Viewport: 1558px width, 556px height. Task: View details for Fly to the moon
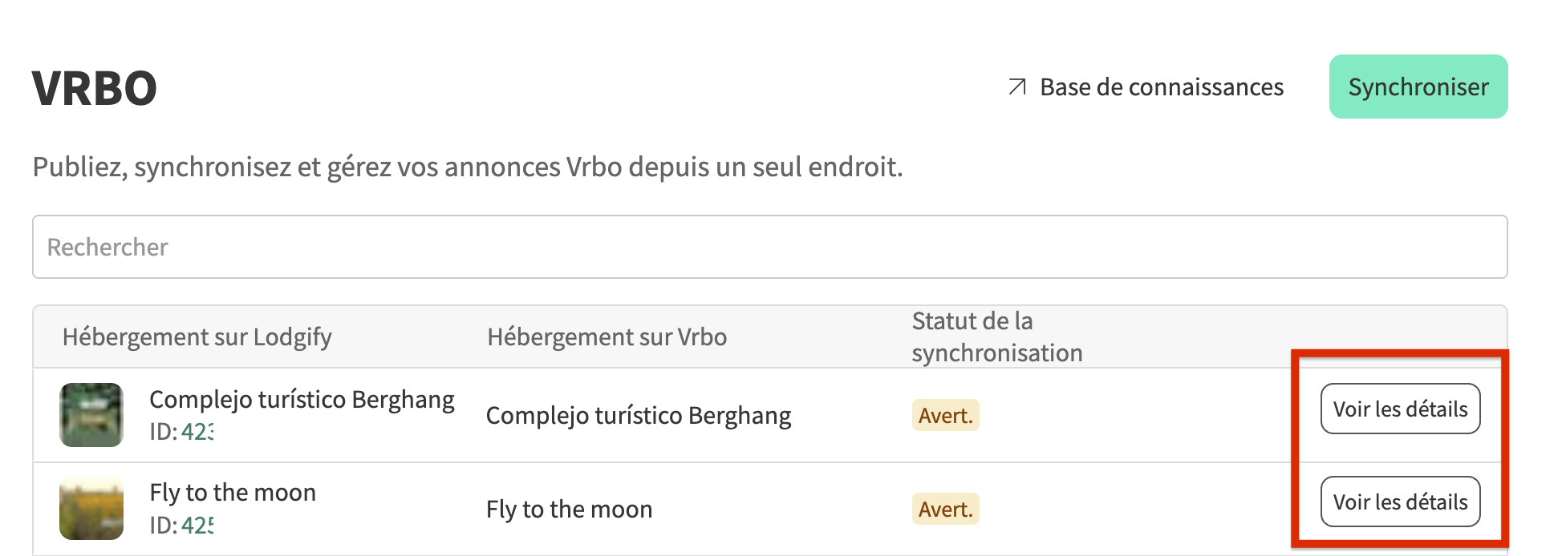coord(1400,502)
